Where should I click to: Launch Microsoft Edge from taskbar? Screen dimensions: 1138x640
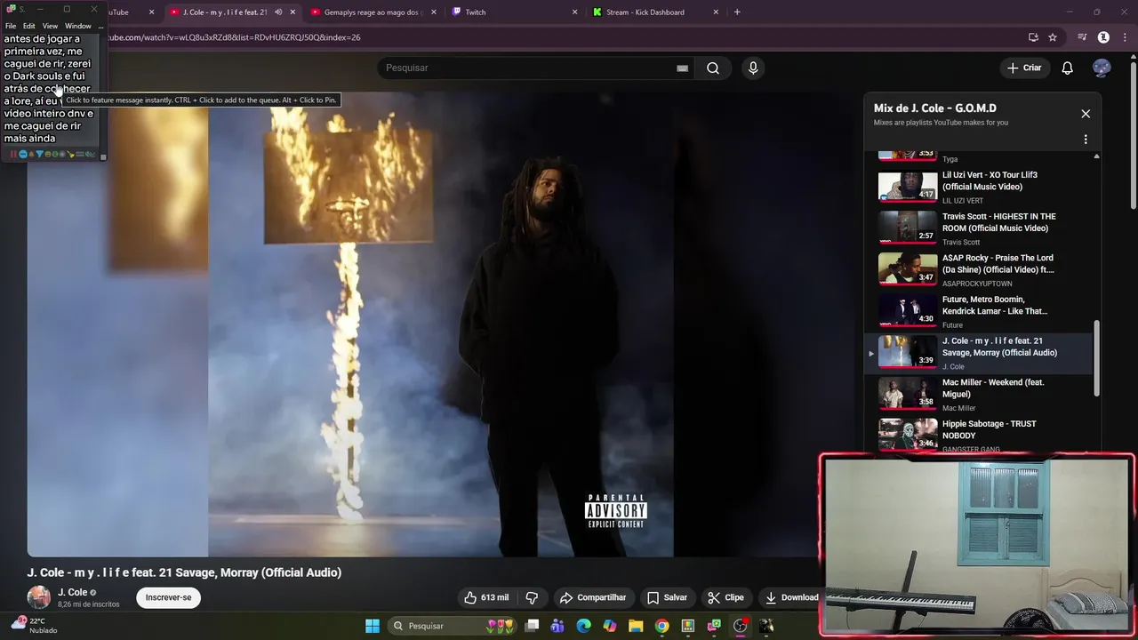click(583, 626)
